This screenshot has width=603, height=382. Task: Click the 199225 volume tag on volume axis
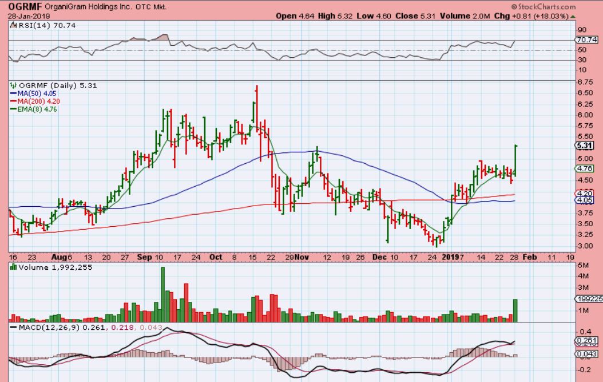coord(589,299)
